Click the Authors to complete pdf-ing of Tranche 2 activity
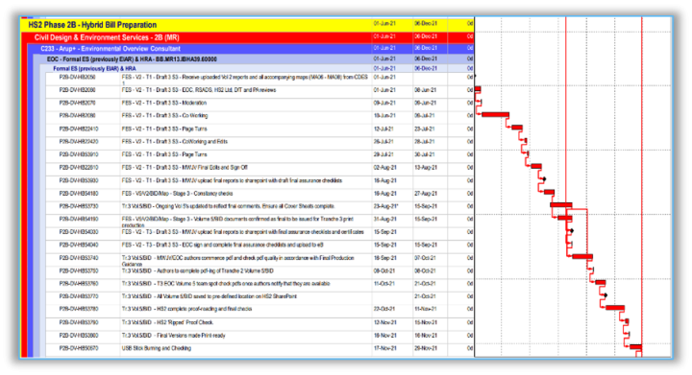Viewport: 692px width, 375px height. 198,270
